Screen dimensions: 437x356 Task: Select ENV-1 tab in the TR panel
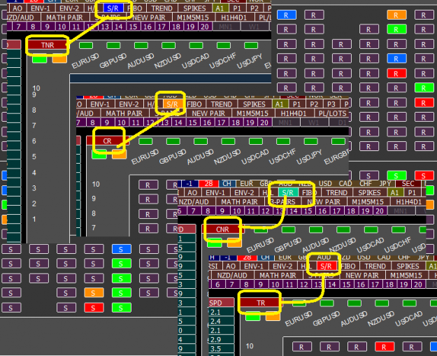[x=254, y=266]
